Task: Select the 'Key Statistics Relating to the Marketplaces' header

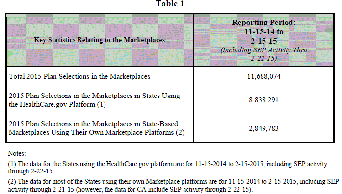Action: [100, 40]
